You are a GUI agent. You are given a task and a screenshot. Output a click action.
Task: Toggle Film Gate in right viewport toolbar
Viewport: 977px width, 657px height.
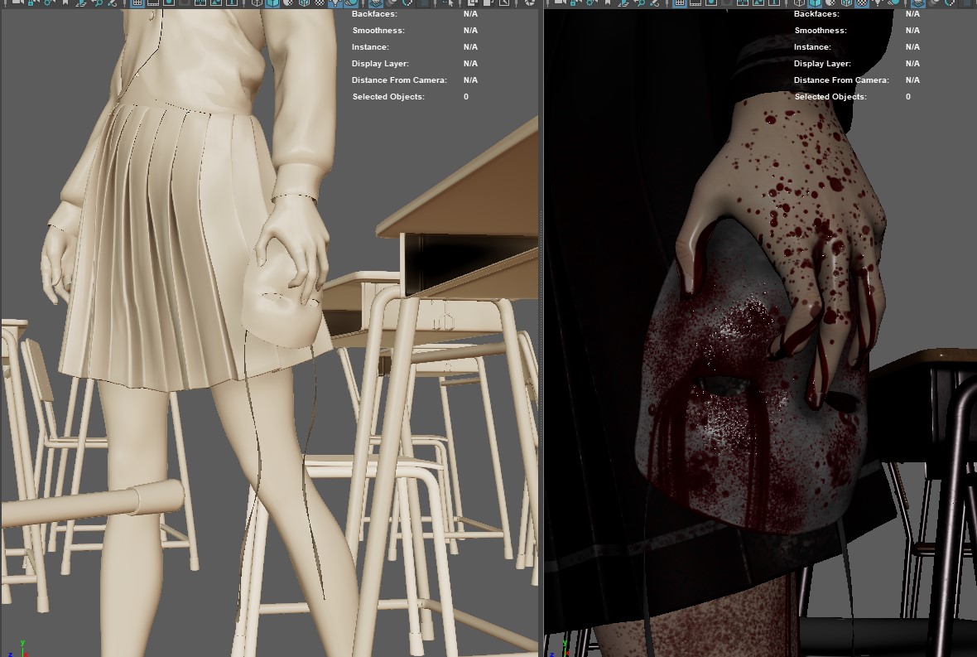click(695, 3)
